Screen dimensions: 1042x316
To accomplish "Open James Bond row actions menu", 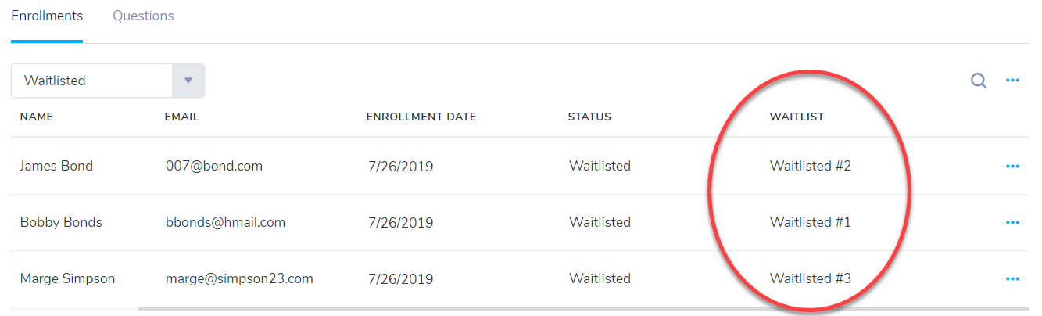I will click(1012, 166).
